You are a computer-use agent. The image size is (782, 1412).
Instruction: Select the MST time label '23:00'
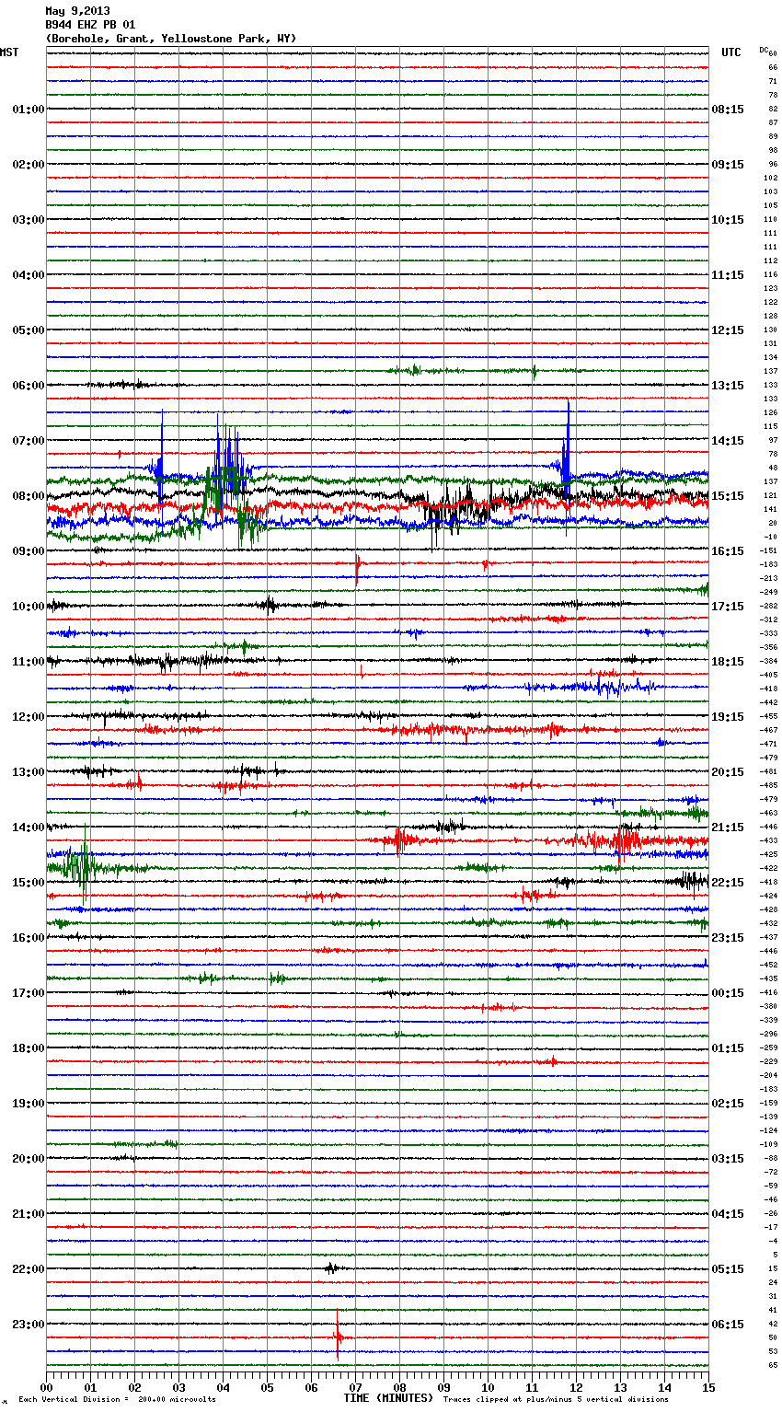click(29, 1325)
